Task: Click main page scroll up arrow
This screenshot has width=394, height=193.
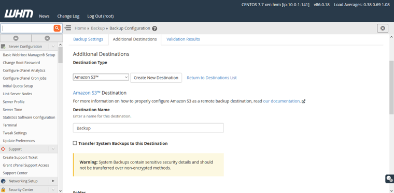Action: (391, 37)
